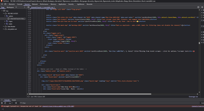The image size is (204, 111).
Task: Click line number 1788 in the gutter
Action: tap(29, 37)
